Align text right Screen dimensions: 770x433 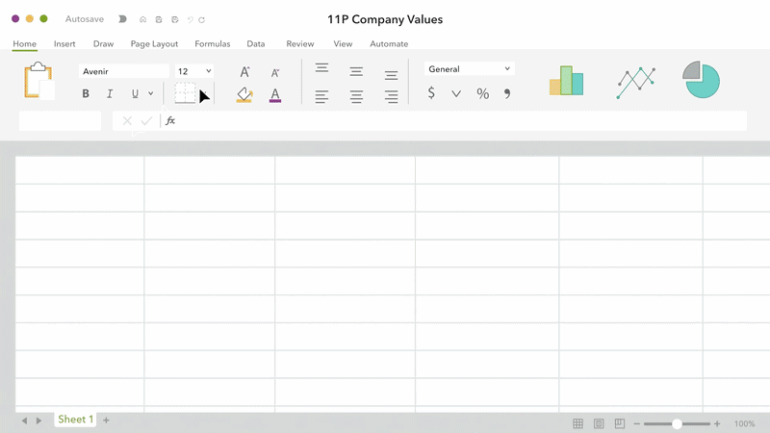point(392,97)
